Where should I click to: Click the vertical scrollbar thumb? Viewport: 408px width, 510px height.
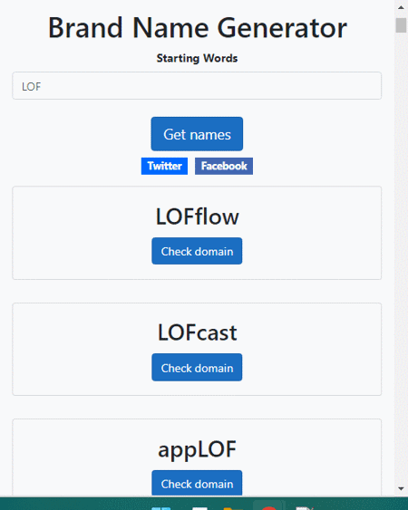pyautogui.click(x=401, y=25)
